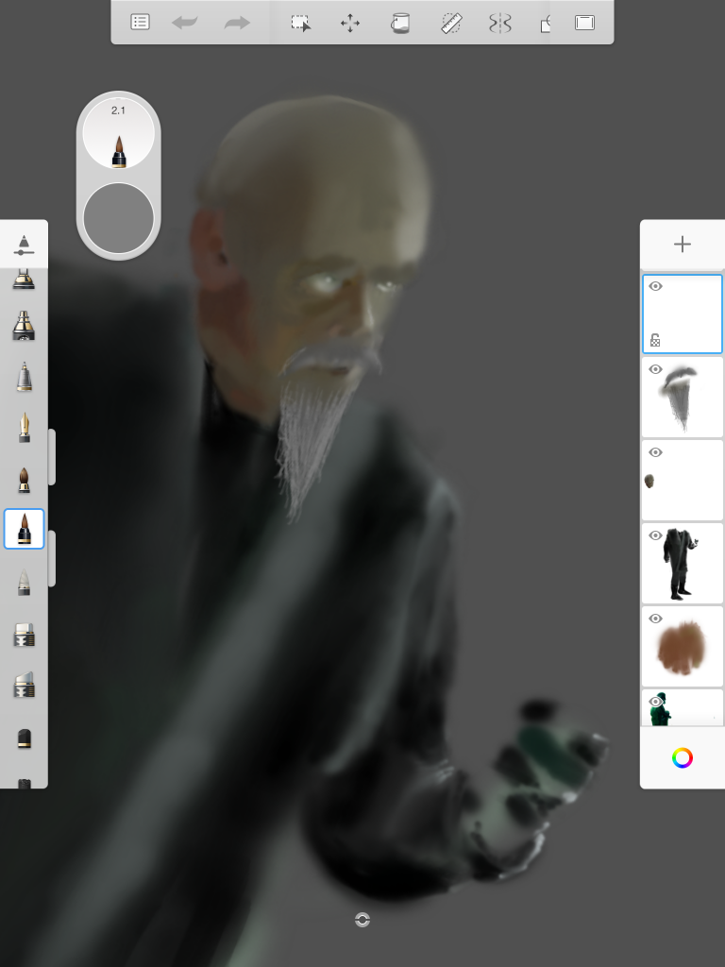Open the brush library at palette top

click(x=24, y=244)
